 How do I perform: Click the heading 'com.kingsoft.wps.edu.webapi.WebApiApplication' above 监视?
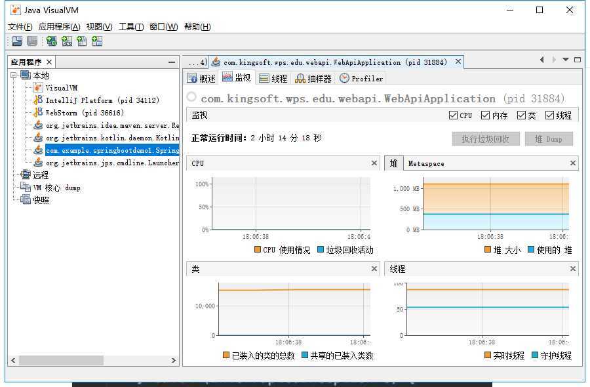coord(348,98)
